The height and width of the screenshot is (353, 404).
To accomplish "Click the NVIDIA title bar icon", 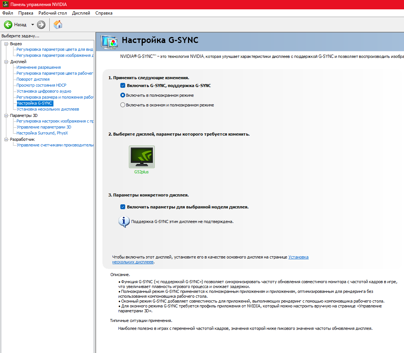I will tap(5, 4).
